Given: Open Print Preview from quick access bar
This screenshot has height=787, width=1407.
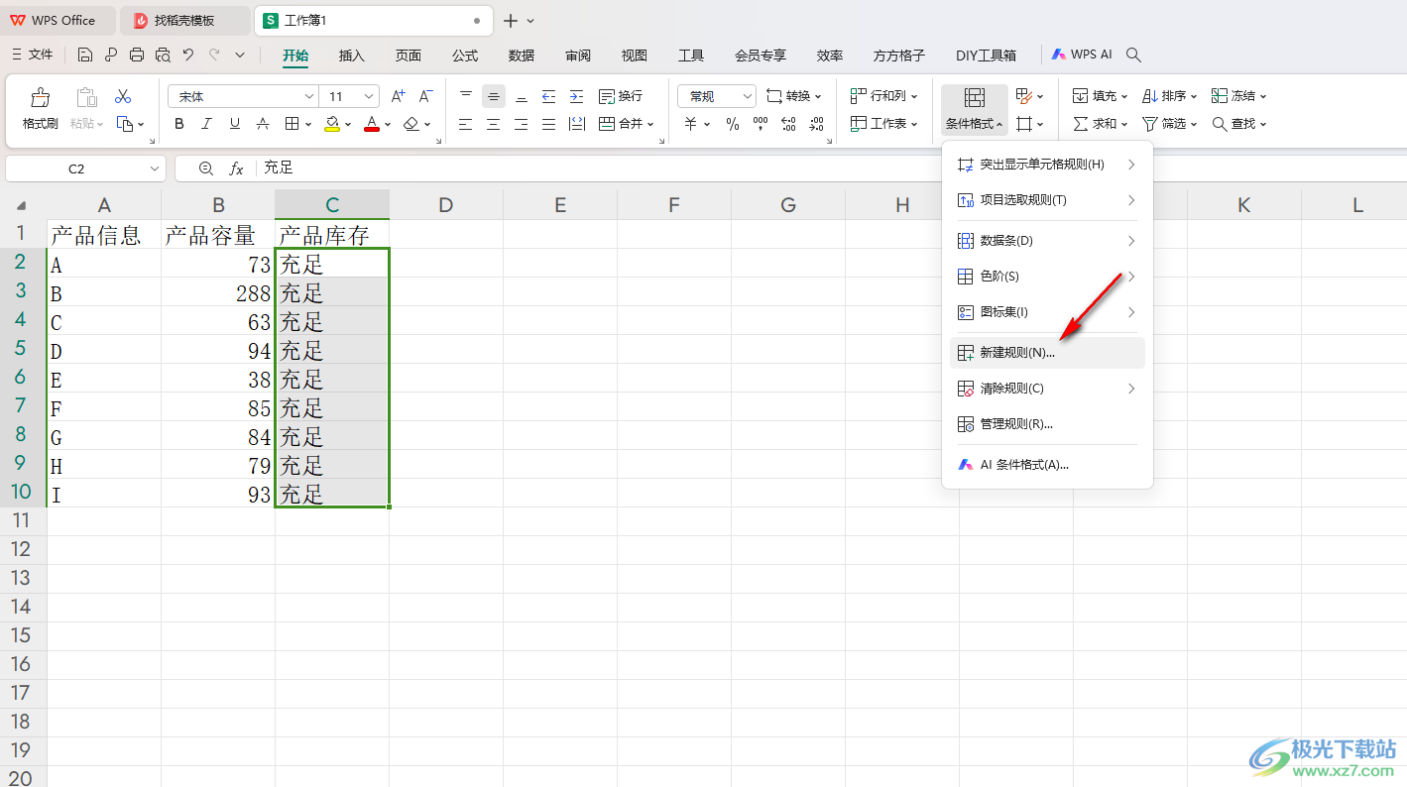Looking at the screenshot, I should coord(163,56).
